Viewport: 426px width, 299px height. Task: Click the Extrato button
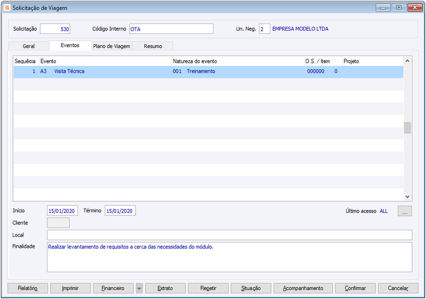[x=165, y=288]
